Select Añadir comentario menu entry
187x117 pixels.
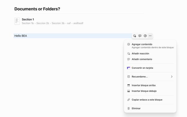(142, 59)
